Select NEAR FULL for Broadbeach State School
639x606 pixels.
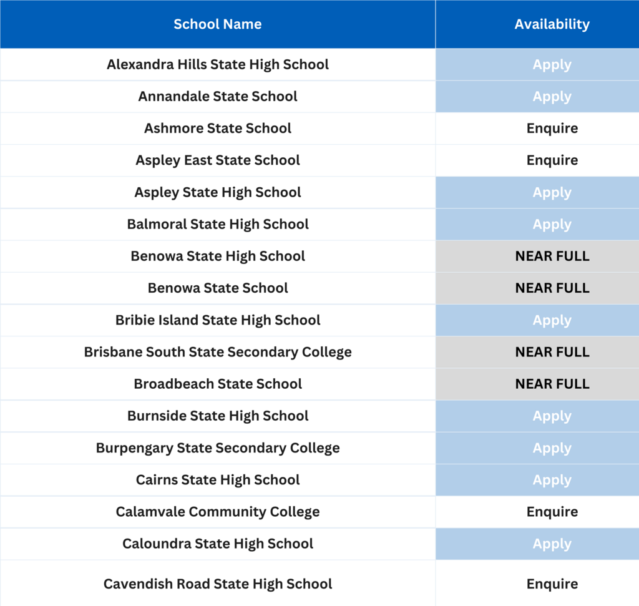click(x=552, y=384)
